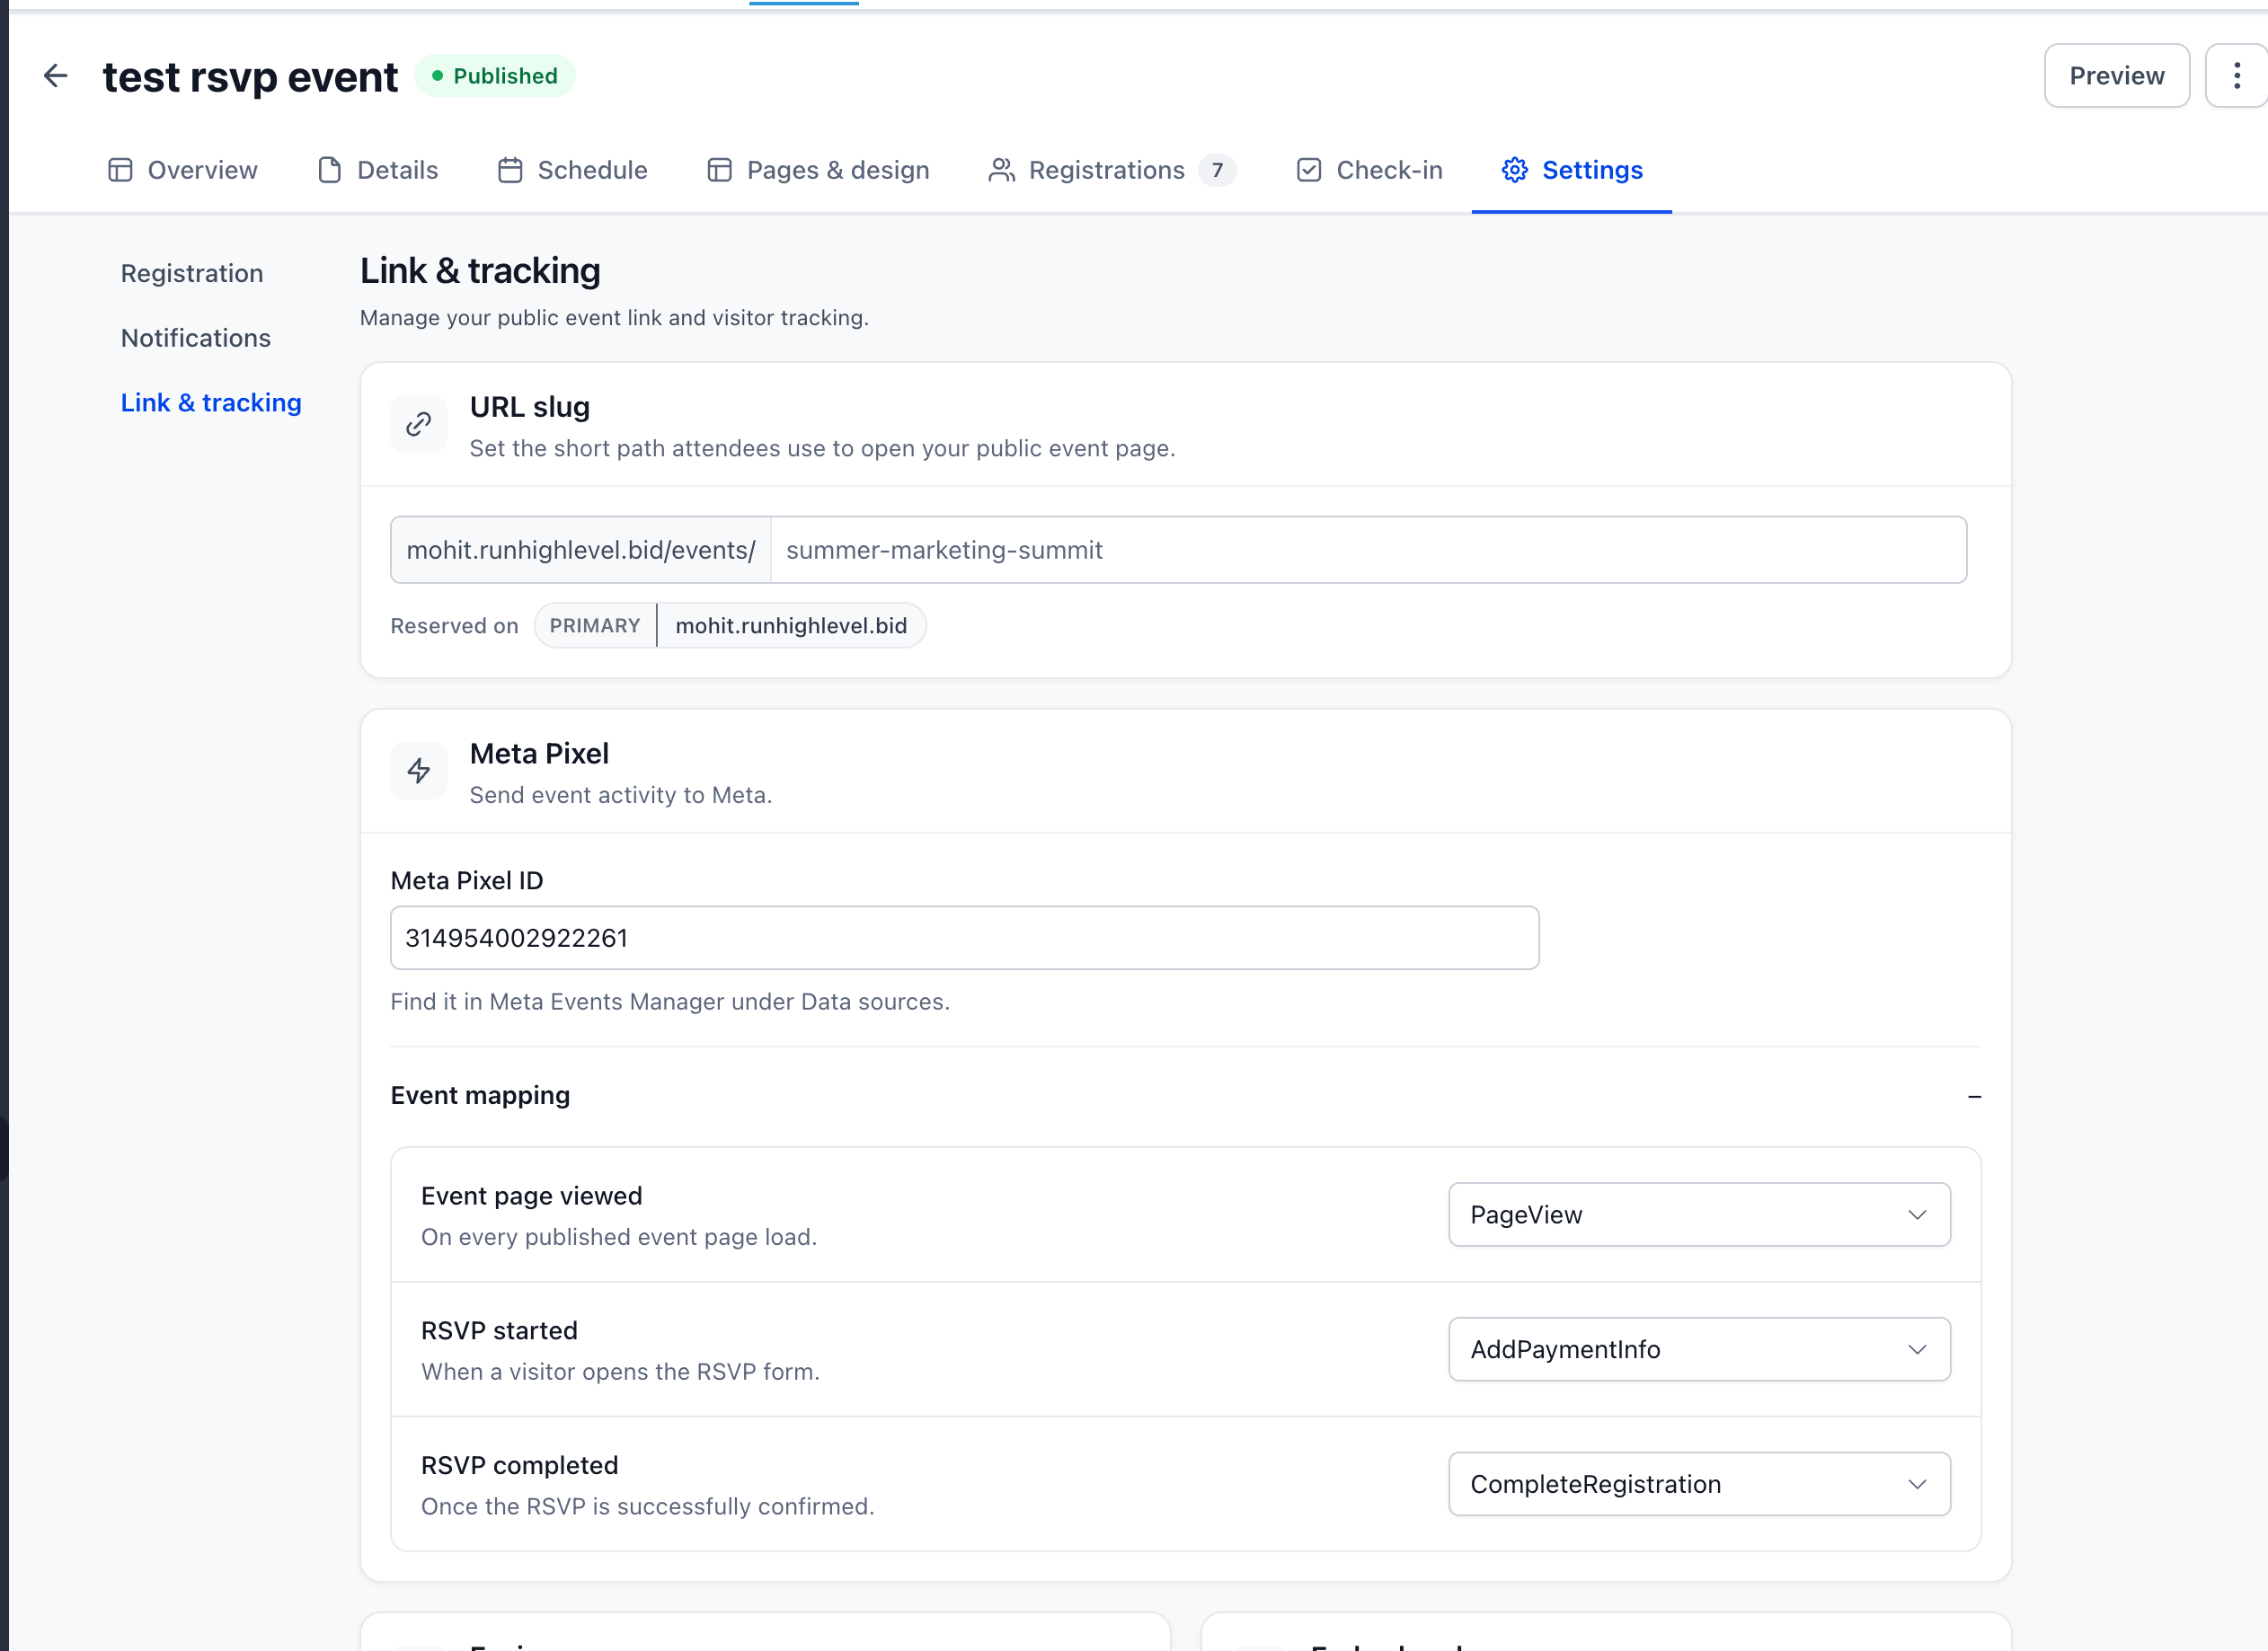Click the Meta Pixel lightning bolt icon
This screenshot has width=2268, height=1651.
(x=419, y=771)
